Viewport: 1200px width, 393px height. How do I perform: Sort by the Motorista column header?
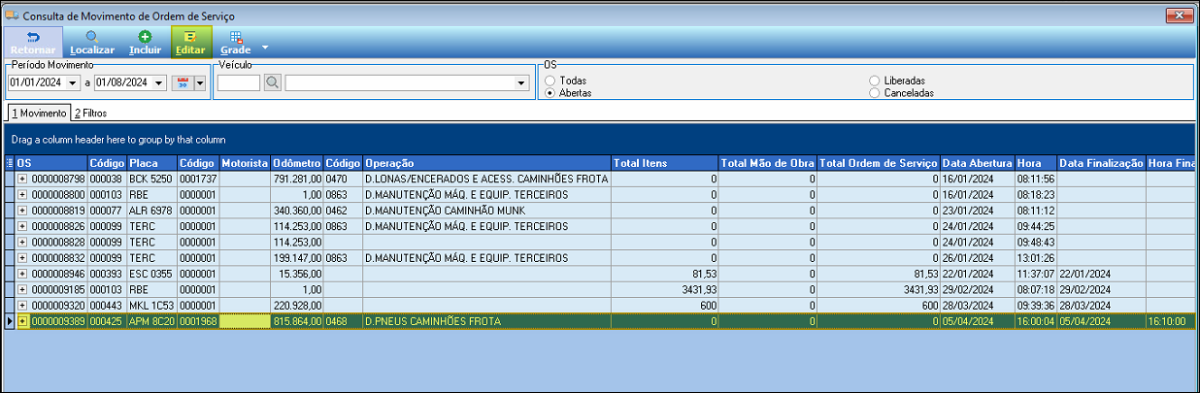(x=244, y=163)
